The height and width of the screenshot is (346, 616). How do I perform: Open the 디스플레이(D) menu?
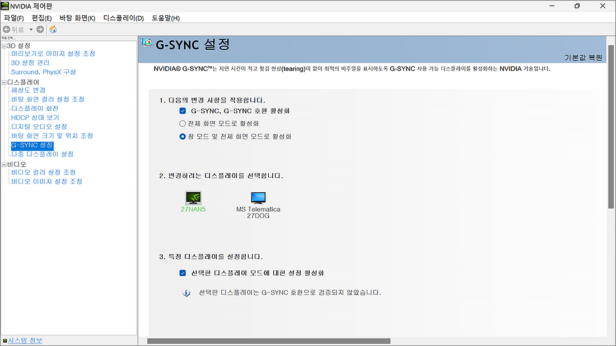pos(123,18)
